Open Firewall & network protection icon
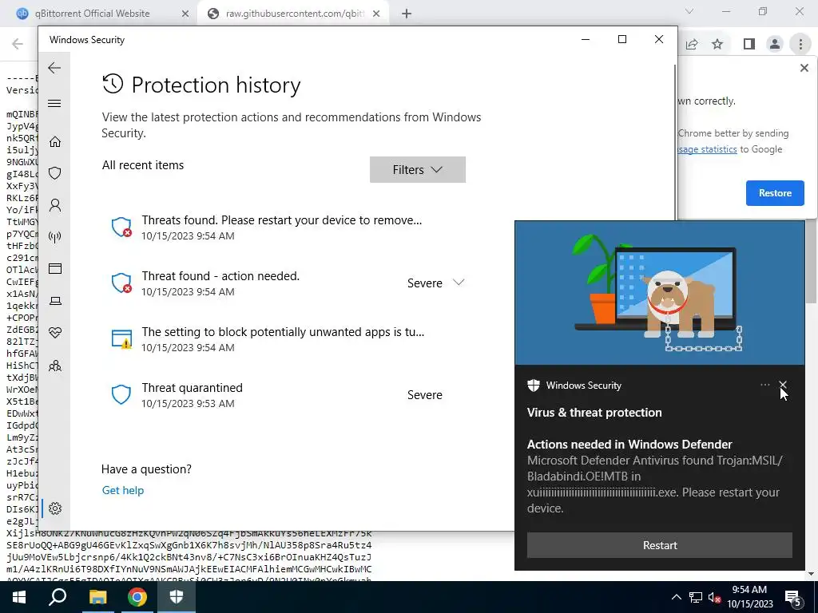This screenshot has height=613, width=818. (55, 237)
